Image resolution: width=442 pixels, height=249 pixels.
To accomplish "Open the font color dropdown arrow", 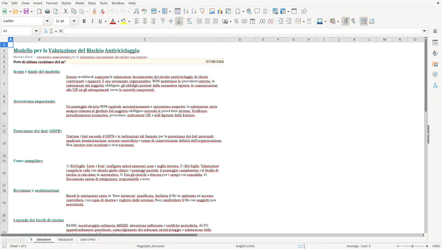I will (x=118, y=21).
